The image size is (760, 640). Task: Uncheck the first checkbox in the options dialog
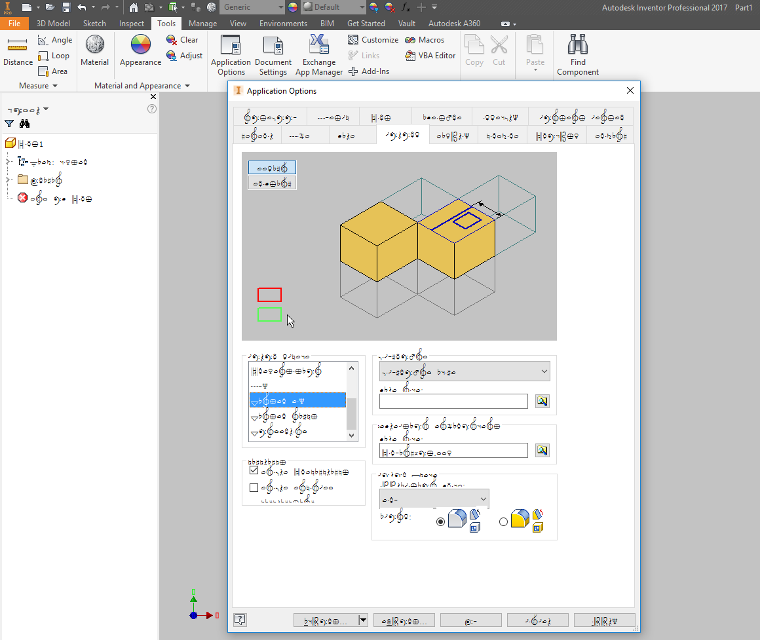click(x=254, y=470)
